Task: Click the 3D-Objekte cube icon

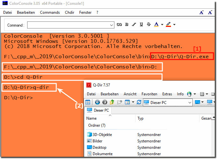Action: 89,134
